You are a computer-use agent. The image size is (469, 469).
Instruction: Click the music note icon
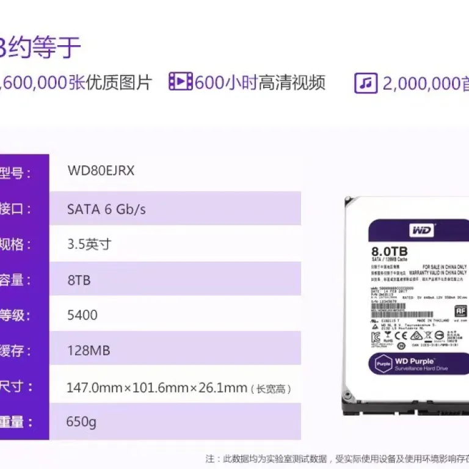366,83
